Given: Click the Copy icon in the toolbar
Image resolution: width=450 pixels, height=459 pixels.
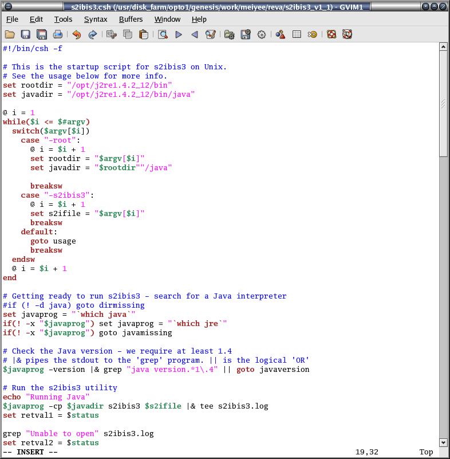Looking at the screenshot, I should click(x=128, y=34).
